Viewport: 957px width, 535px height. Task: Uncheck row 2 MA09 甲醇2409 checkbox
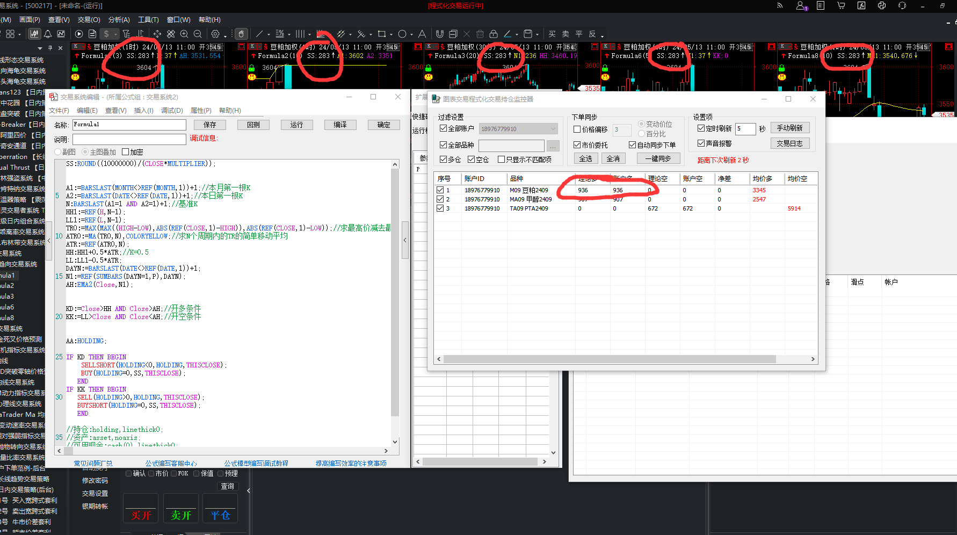[x=440, y=199]
